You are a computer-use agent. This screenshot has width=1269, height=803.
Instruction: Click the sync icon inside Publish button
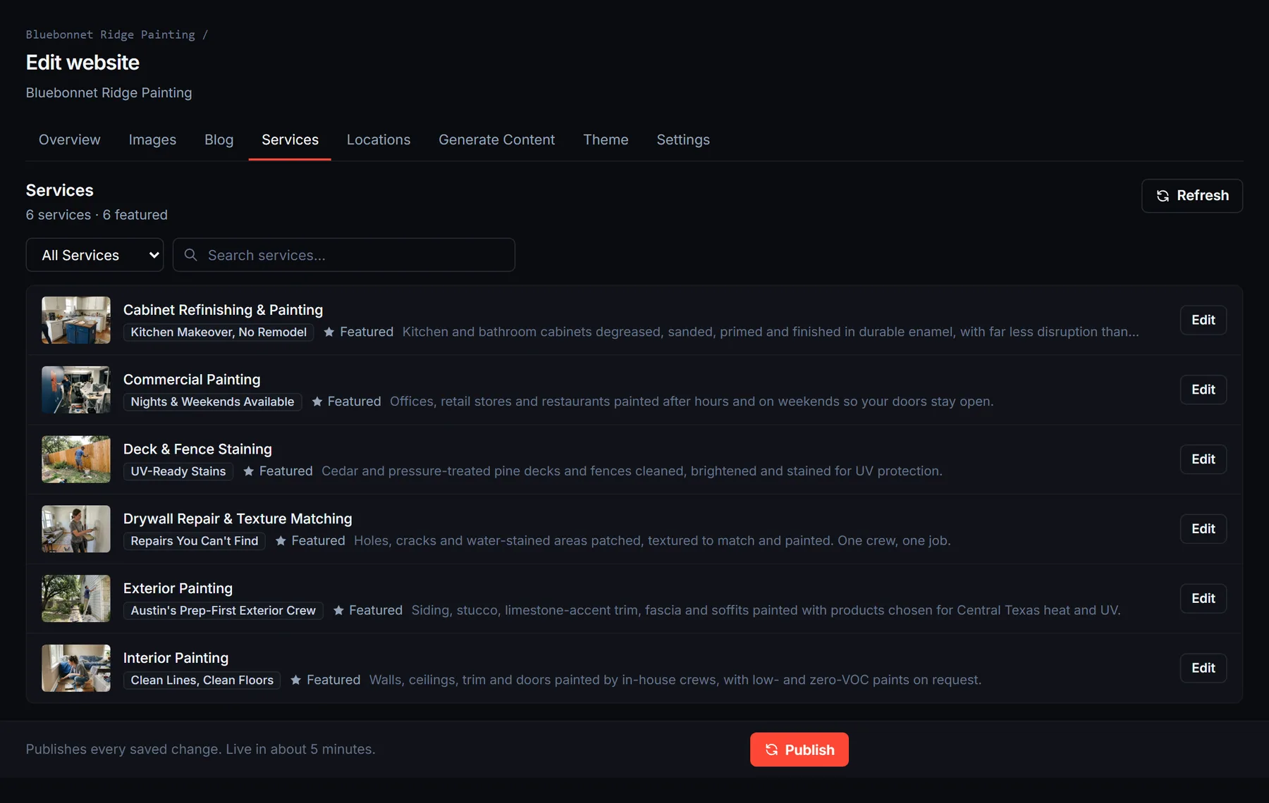pyautogui.click(x=771, y=749)
